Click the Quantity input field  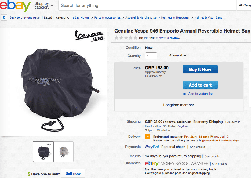pos(151,56)
